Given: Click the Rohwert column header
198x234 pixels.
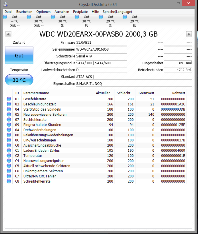Looking at the screenshot, I should coord(171,93).
